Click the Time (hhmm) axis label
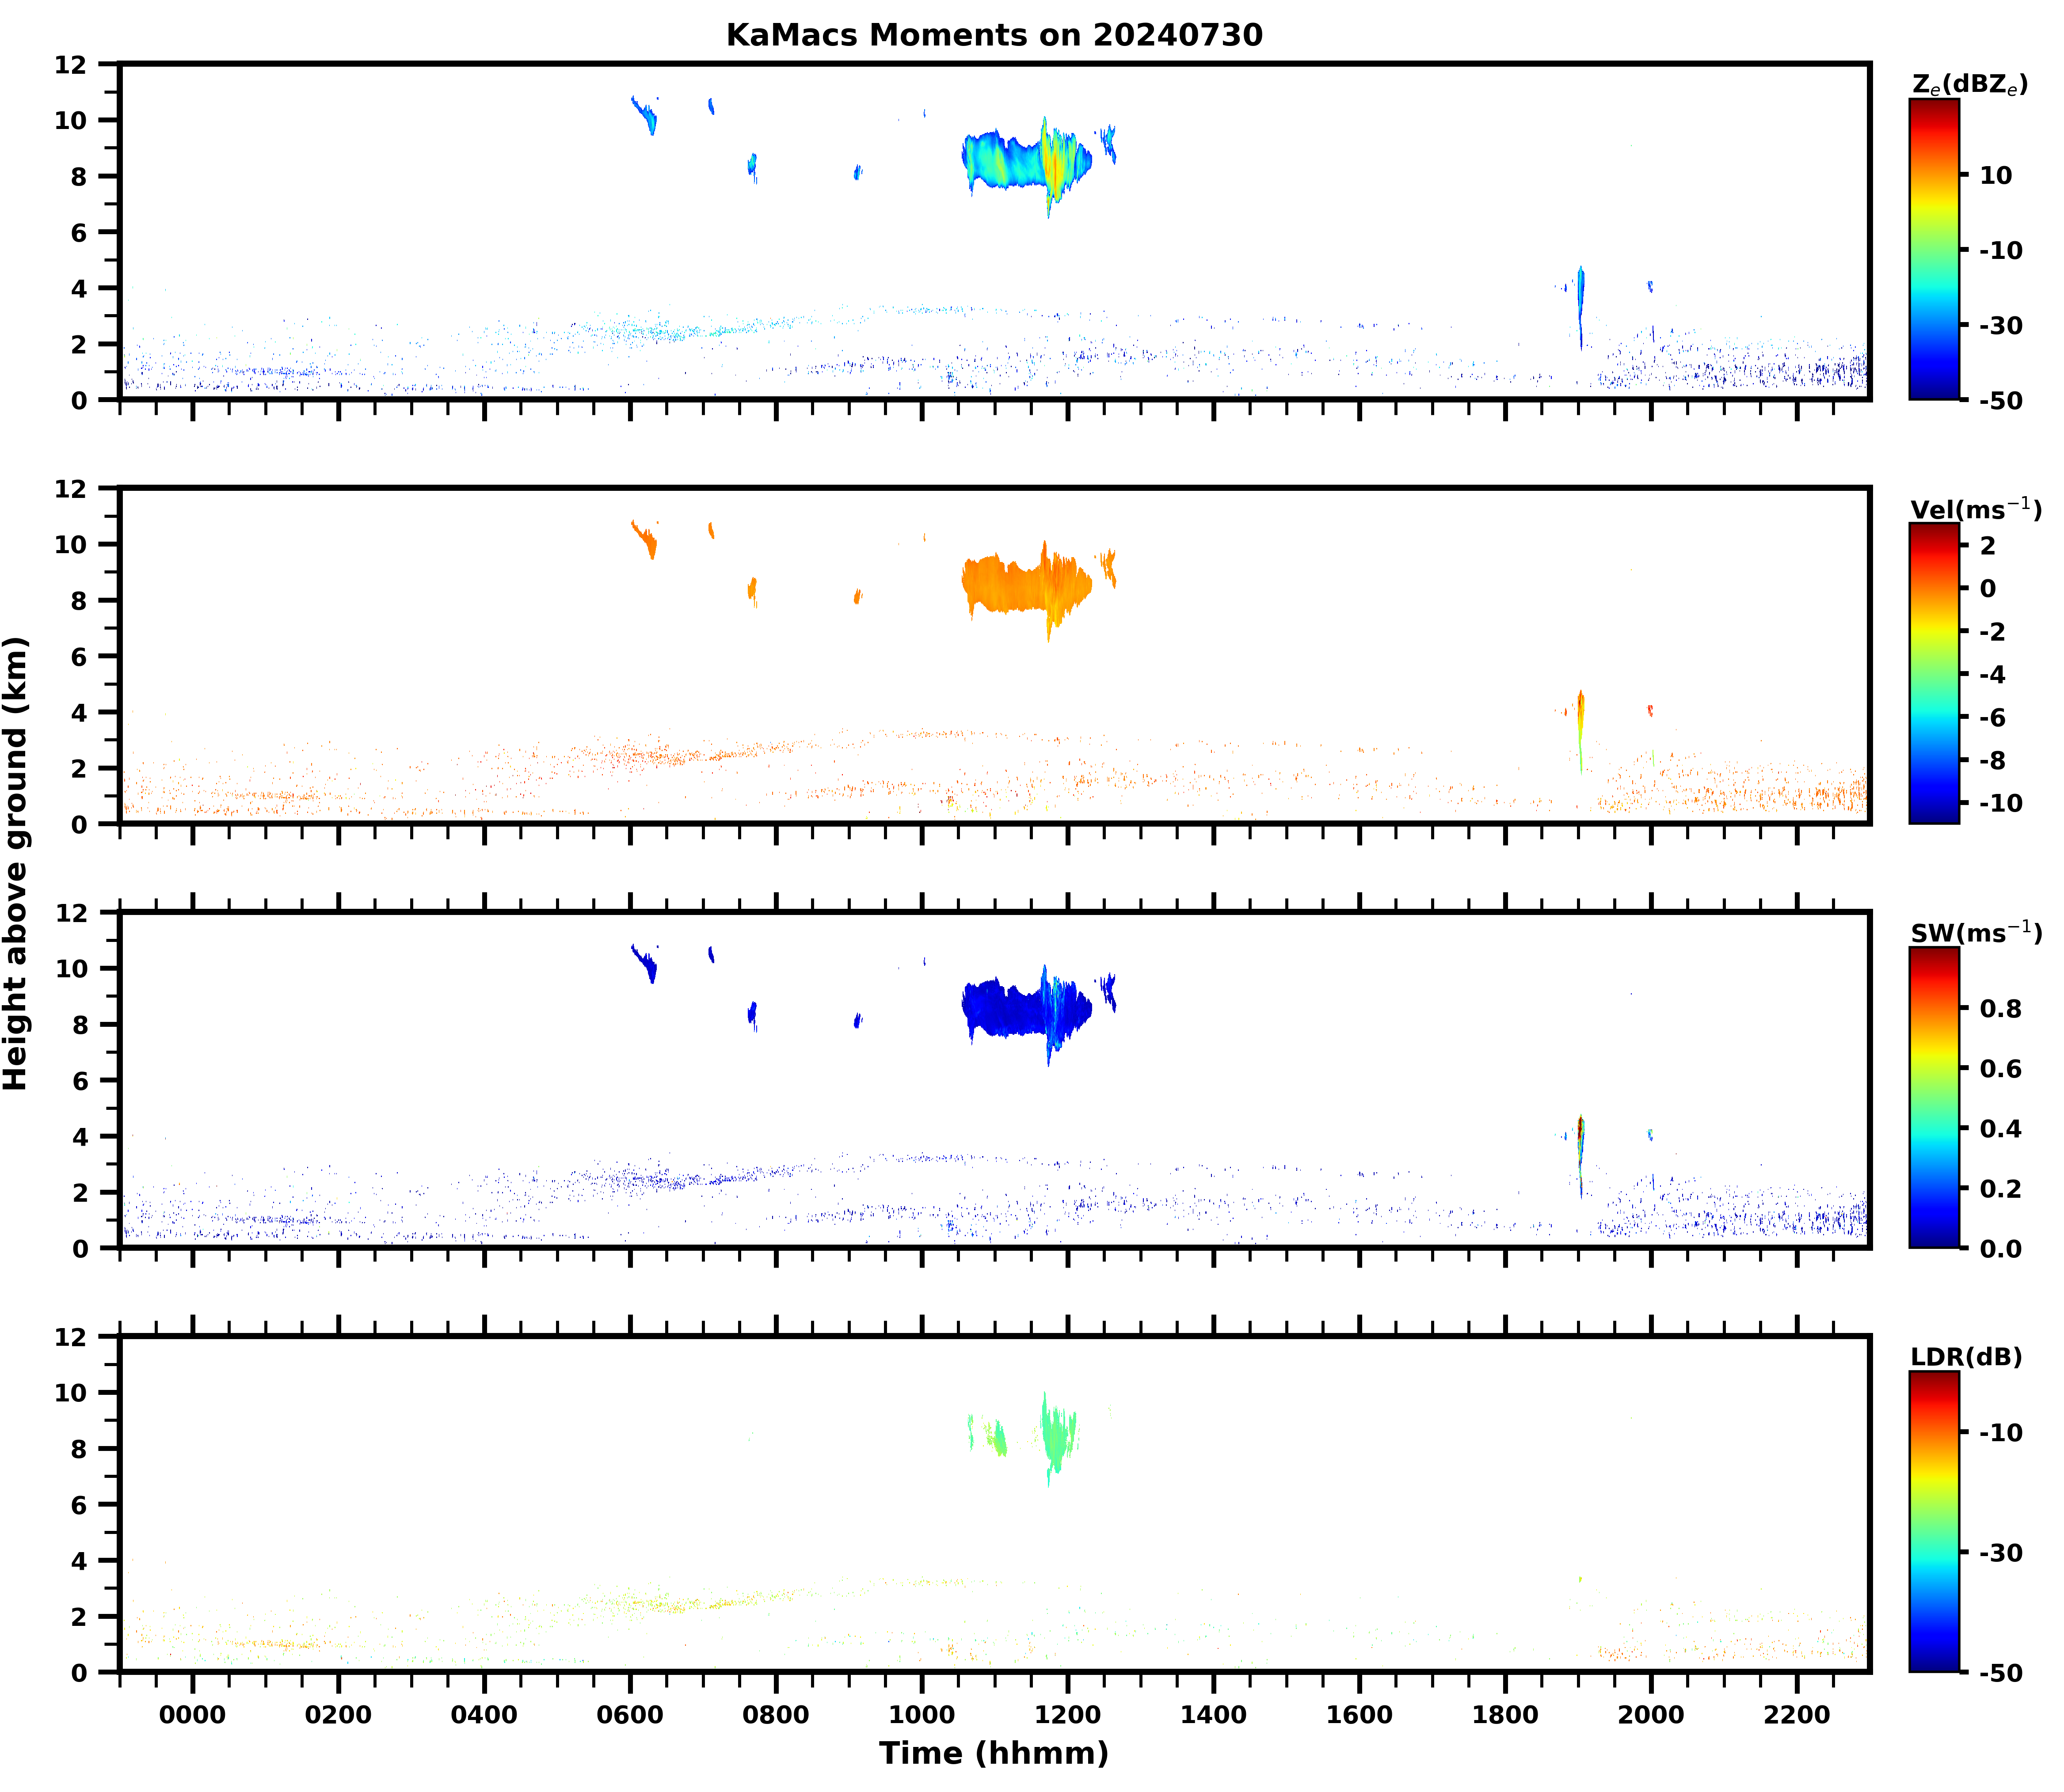The height and width of the screenshot is (1792, 2064). [994, 1753]
